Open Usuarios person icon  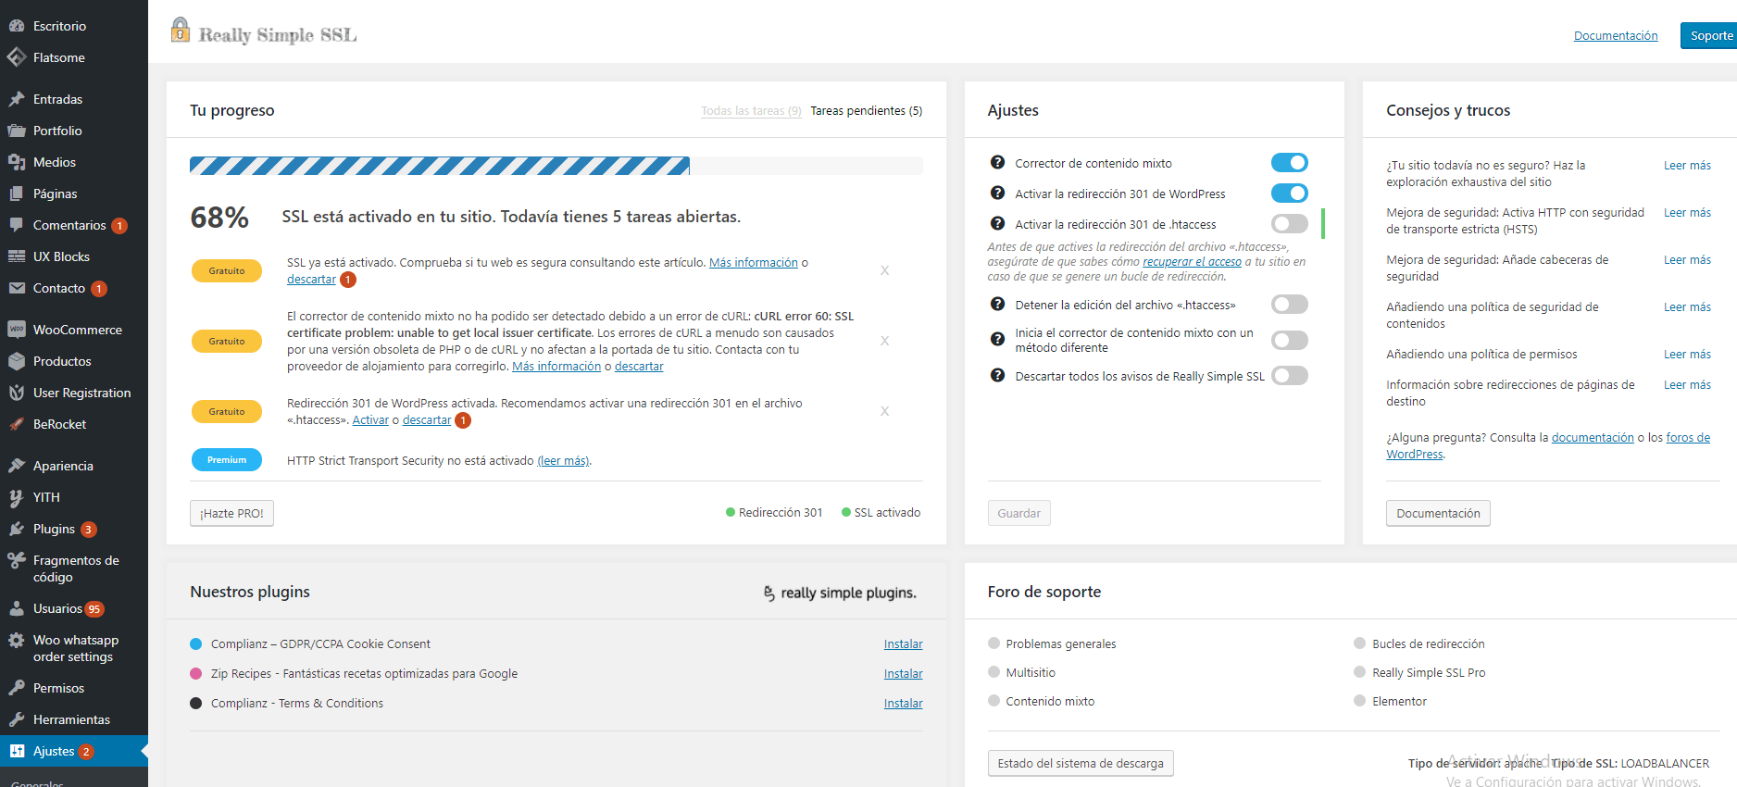[17, 608]
